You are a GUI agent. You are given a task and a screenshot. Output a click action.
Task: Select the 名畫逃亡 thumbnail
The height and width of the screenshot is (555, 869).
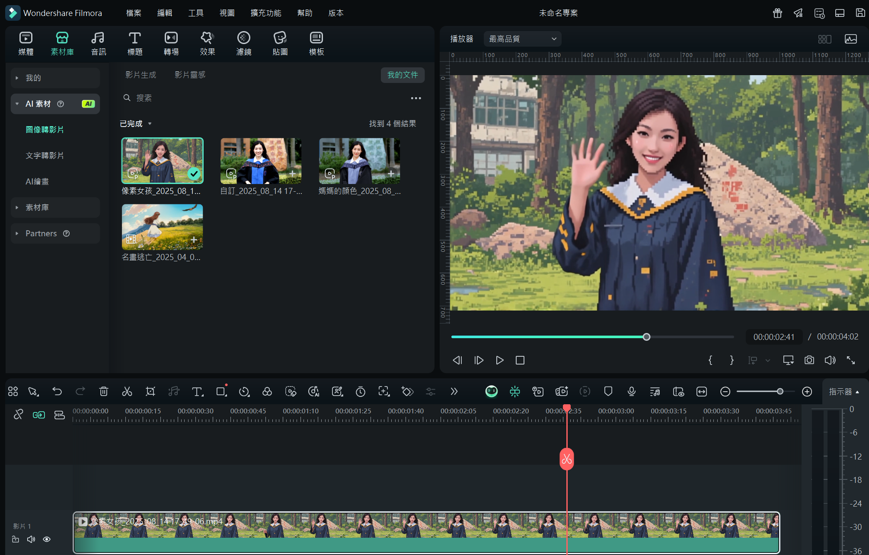click(162, 227)
